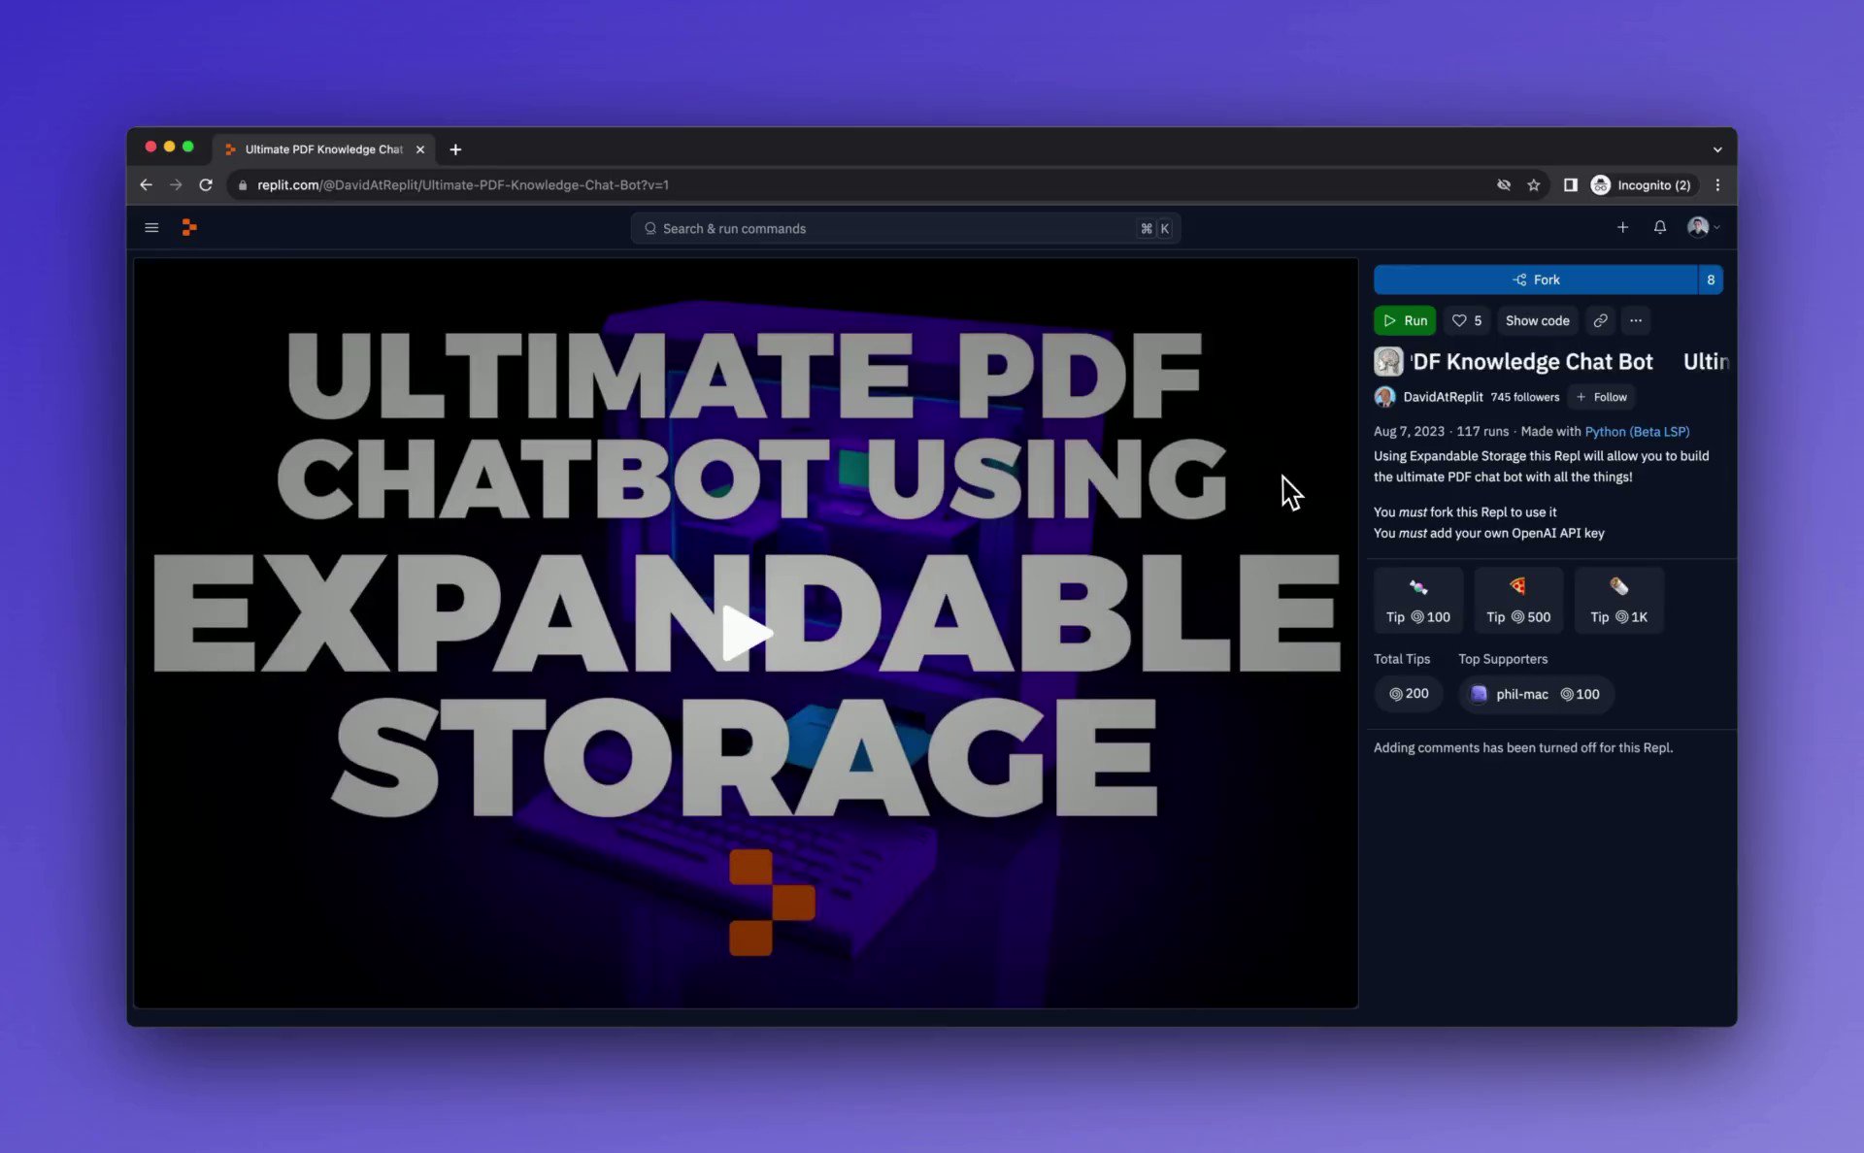
Task: Go to Replit home via logo
Action: [x=189, y=227]
